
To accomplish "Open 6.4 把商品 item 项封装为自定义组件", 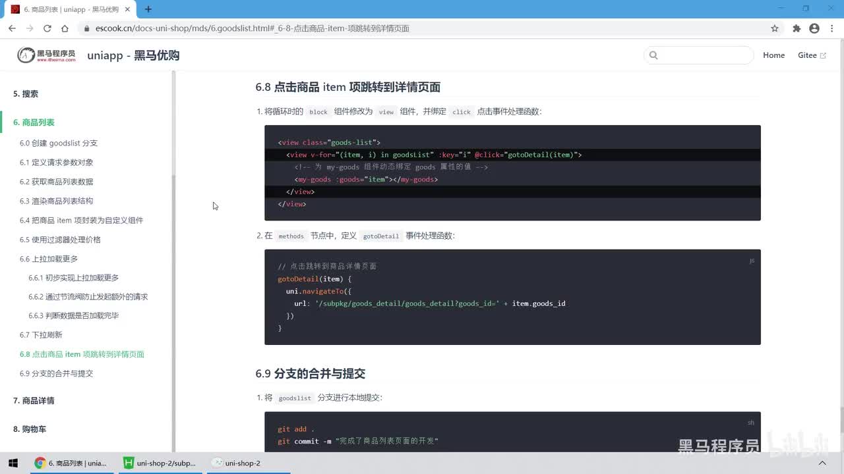I will pos(81,221).
